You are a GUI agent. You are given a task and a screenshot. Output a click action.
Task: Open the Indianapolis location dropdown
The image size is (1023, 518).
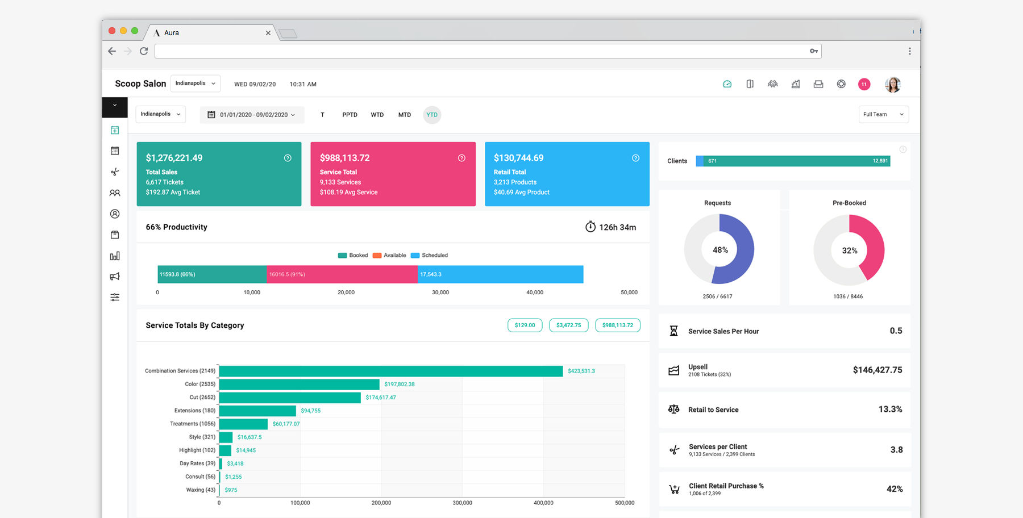click(160, 114)
